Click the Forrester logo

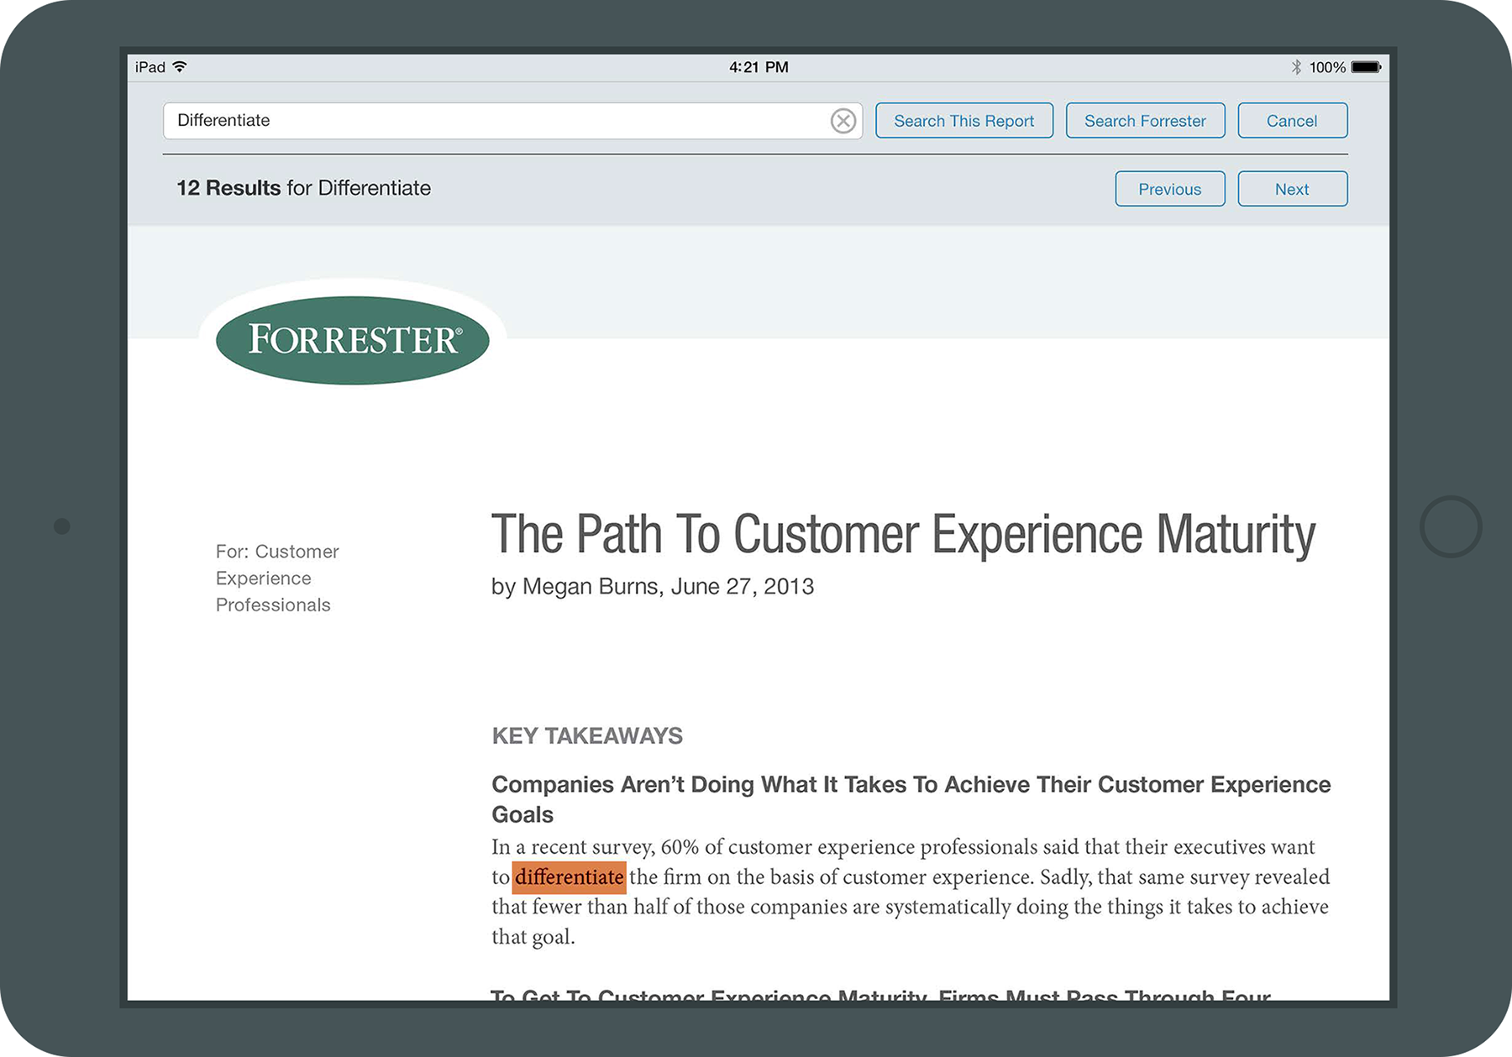click(x=353, y=340)
